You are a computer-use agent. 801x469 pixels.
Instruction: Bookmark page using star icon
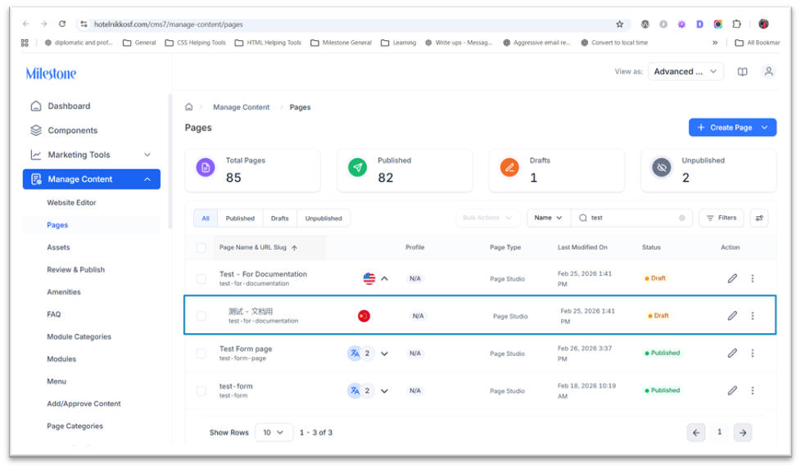[620, 24]
